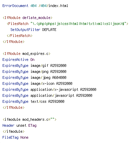131x143 pixels.
Task: Click the /404/index.html path text
Action: coord(53,6)
